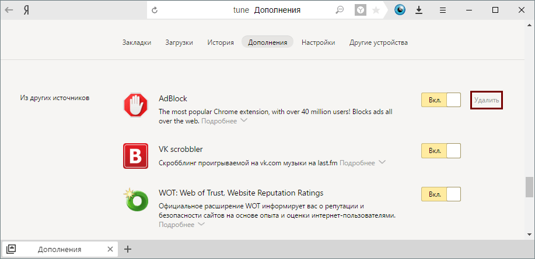Switch off WOT Web of Trust toggle
The width and height of the screenshot is (535, 259).
point(441,194)
